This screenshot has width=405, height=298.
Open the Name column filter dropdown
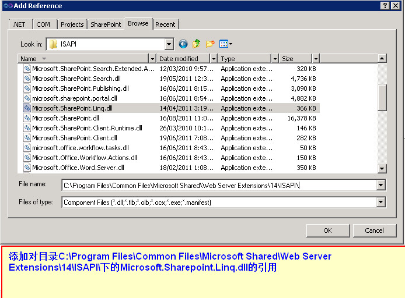(152, 59)
